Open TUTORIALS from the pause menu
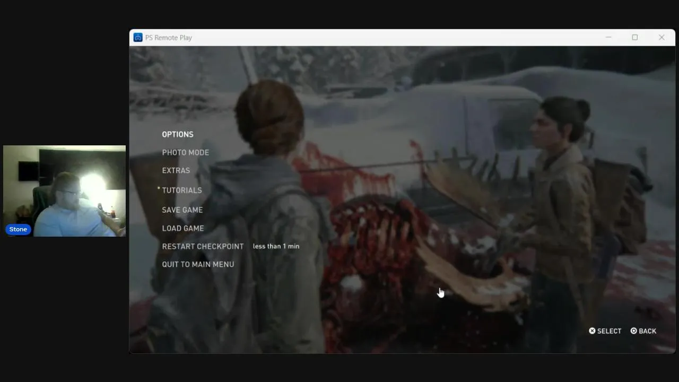Viewport: 679px width, 382px height. click(182, 190)
